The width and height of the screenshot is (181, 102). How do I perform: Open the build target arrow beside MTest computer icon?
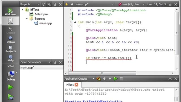(16, 73)
